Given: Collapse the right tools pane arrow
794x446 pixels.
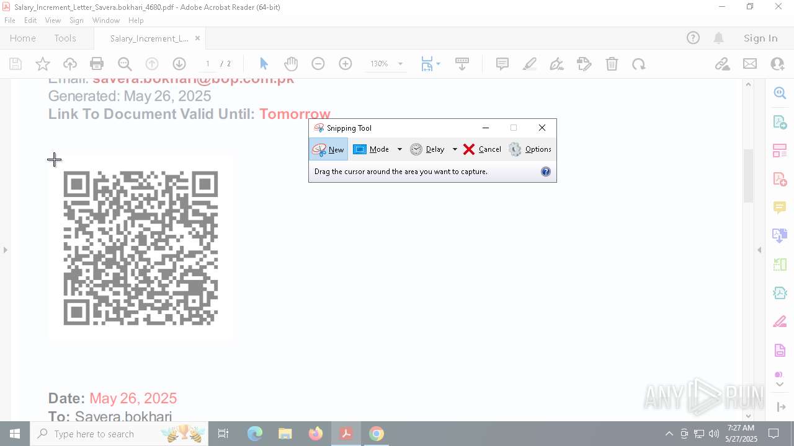Looking at the screenshot, I should tap(759, 250).
